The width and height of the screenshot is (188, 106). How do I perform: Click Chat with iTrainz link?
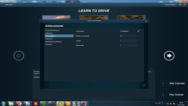[x=170, y=5]
